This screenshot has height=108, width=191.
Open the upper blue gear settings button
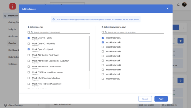coord(180,41)
